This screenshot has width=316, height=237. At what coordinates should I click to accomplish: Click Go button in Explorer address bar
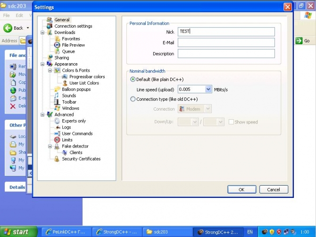tap(303, 41)
